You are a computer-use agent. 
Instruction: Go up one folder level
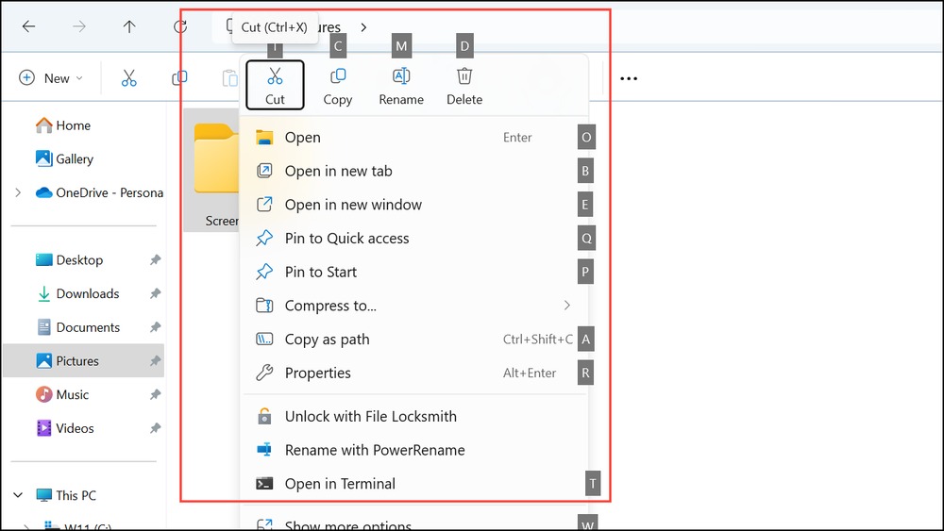(x=128, y=26)
